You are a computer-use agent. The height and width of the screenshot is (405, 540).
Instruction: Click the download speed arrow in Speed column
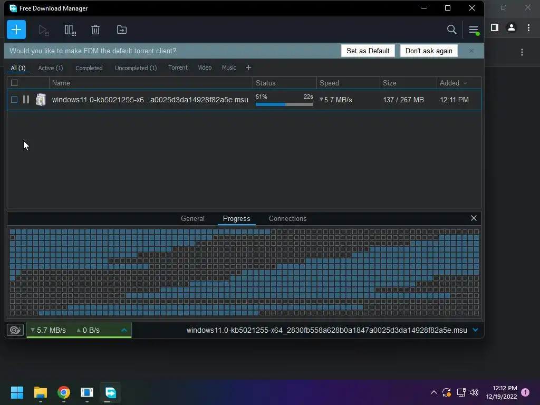pos(321,100)
